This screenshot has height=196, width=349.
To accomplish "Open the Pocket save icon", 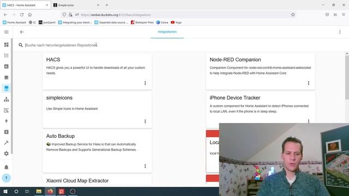I will tap(327, 15).
